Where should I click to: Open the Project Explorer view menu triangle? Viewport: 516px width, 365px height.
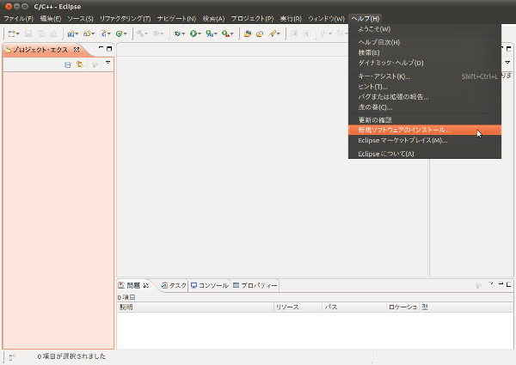pyautogui.click(x=107, y=62)
